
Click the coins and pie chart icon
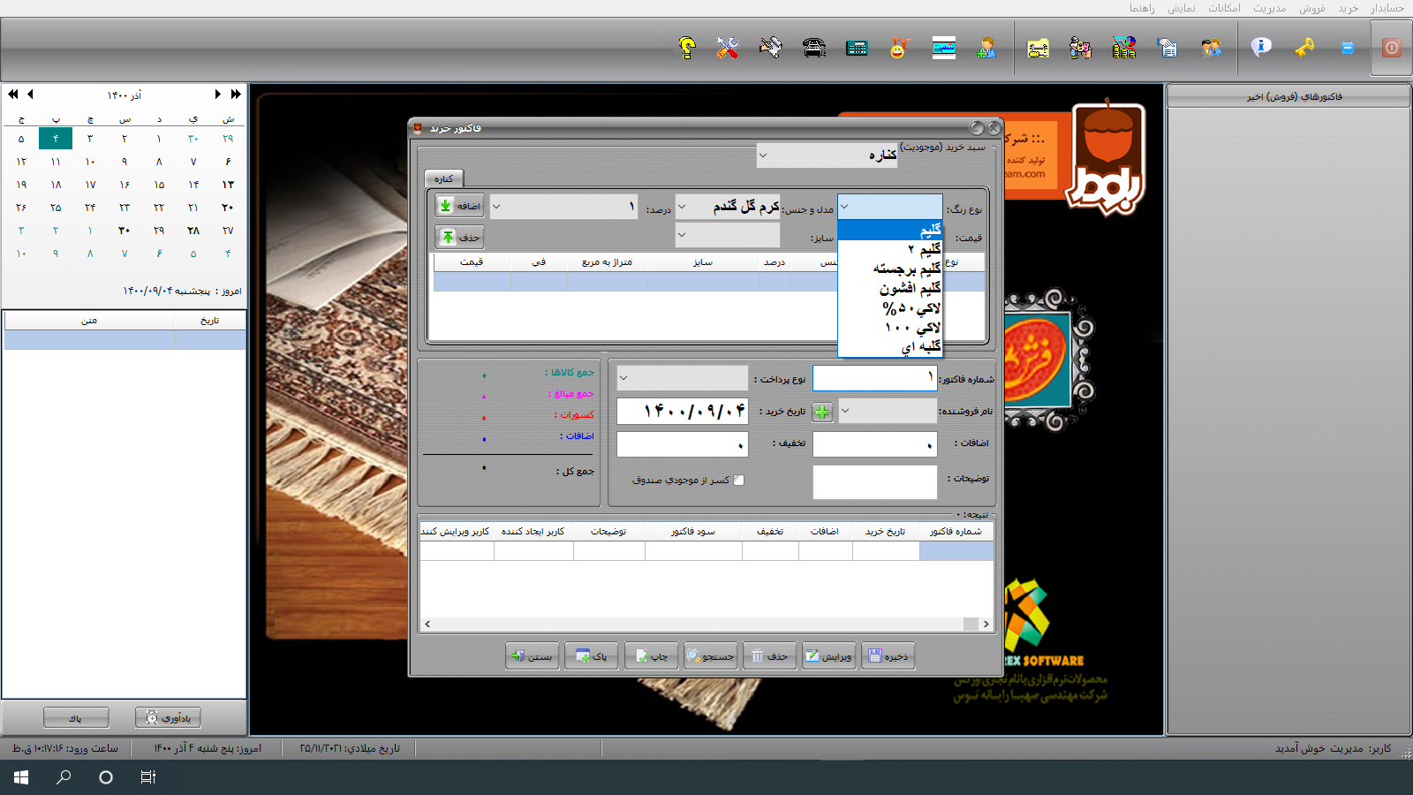tap(1123, 48)
